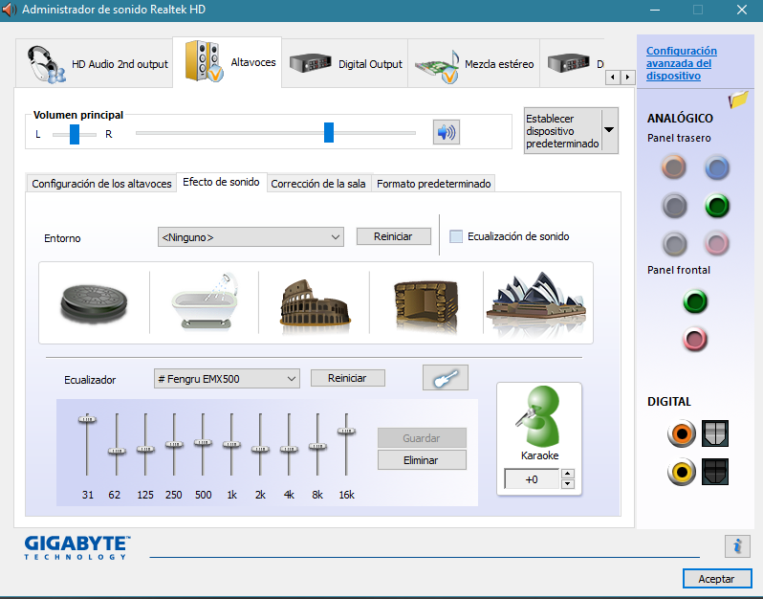Image resolution: width=763 pixels, height=599 pixels.
Task: Click the 125 Hz equalizer slider
Action: click(x=145, y=449)
